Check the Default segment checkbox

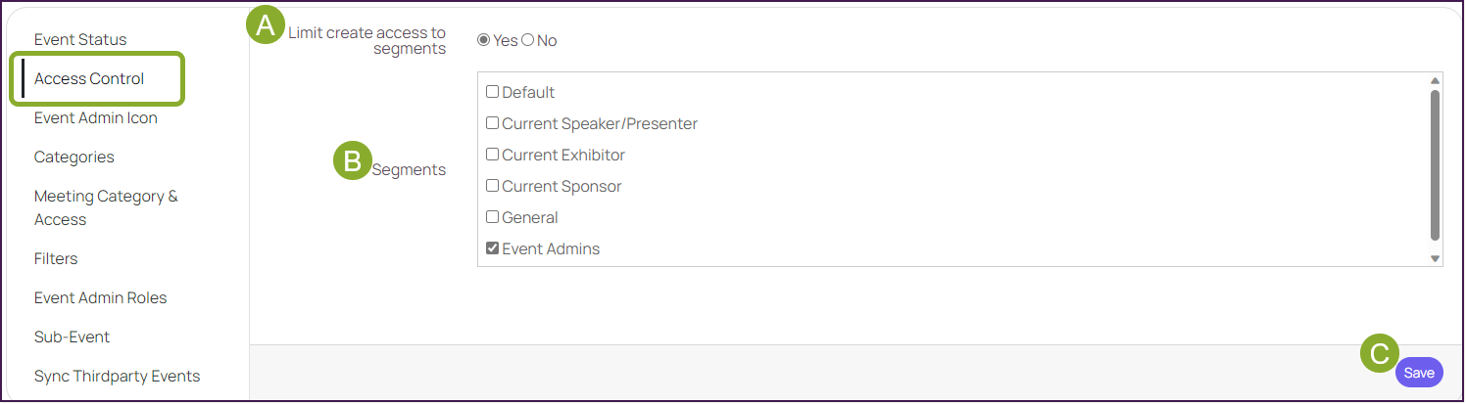(x=493, y=92)
